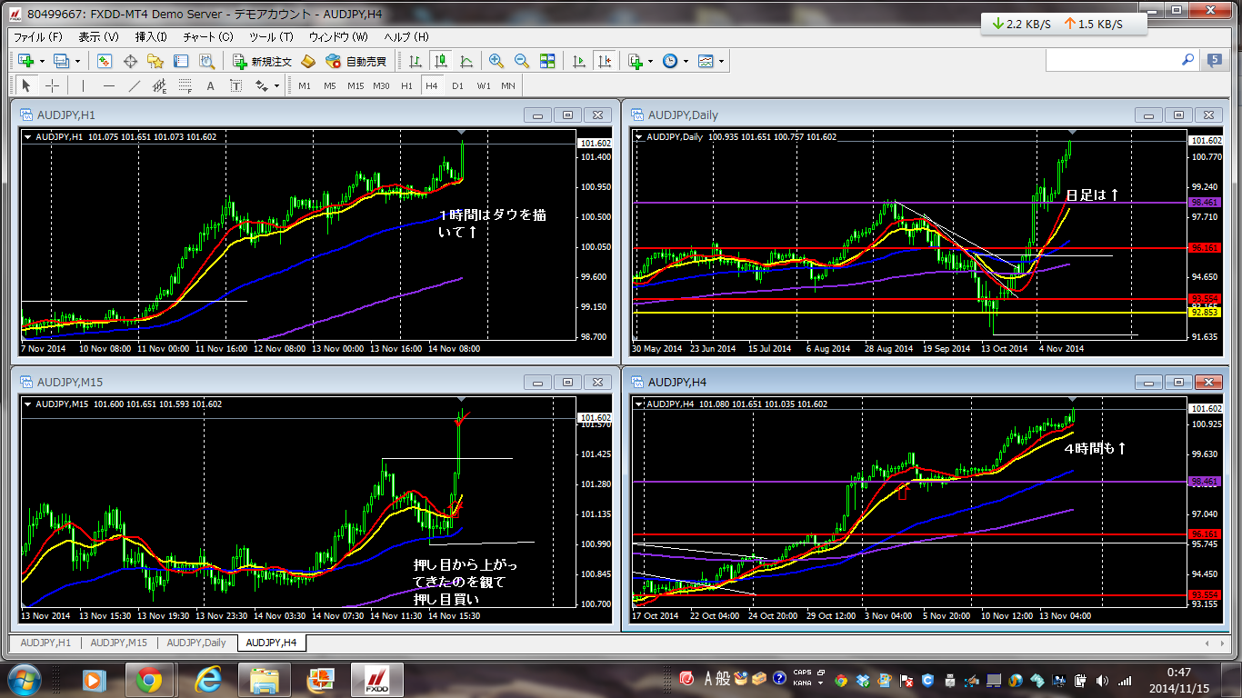The width and height of the screenshot is (1242, 698).
Task: Open the periodicity clock dropdown arrow
Action: click(x=686, y=62)
